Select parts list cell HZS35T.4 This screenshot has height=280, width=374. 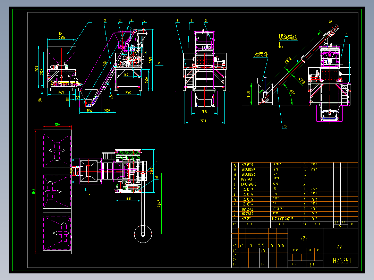point(247,204)
